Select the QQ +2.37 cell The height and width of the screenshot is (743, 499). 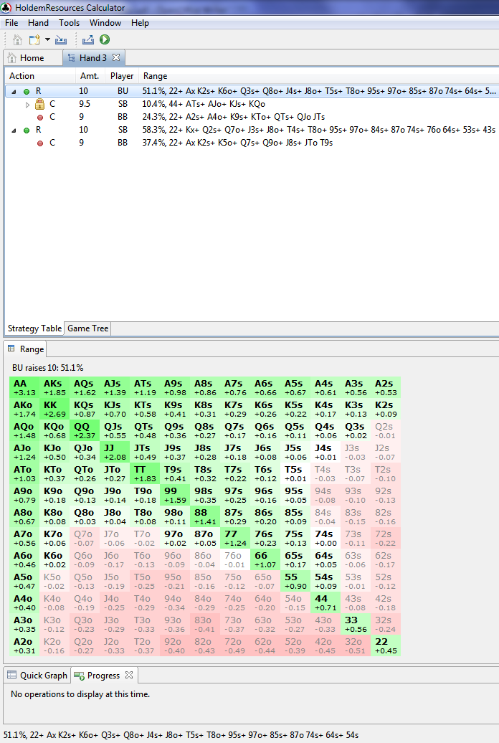tap(85, 431)
